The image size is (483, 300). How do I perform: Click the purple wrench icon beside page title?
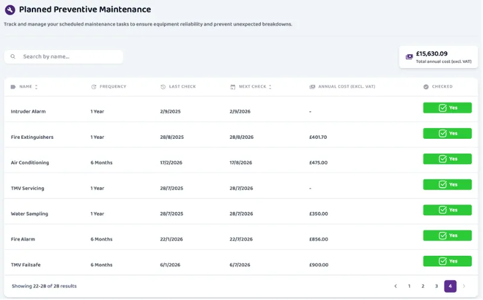point(10,10)
